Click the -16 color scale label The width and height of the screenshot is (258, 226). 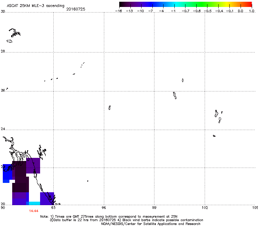pos(119,11)
